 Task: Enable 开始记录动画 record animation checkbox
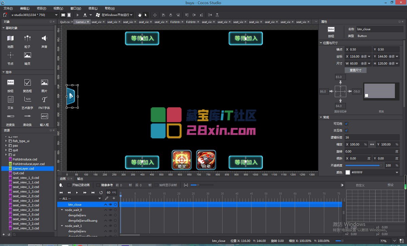(x=69, y=185)
